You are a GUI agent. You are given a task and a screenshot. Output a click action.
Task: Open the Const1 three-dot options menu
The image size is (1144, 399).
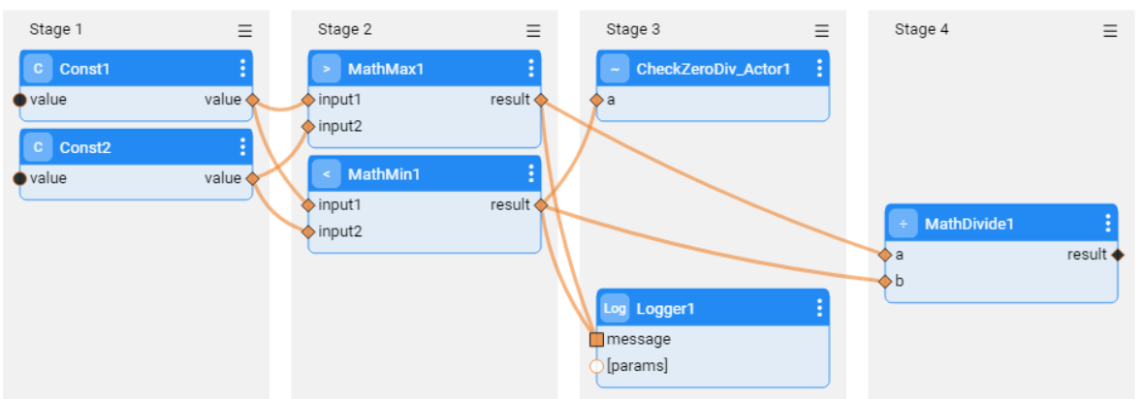242,69
